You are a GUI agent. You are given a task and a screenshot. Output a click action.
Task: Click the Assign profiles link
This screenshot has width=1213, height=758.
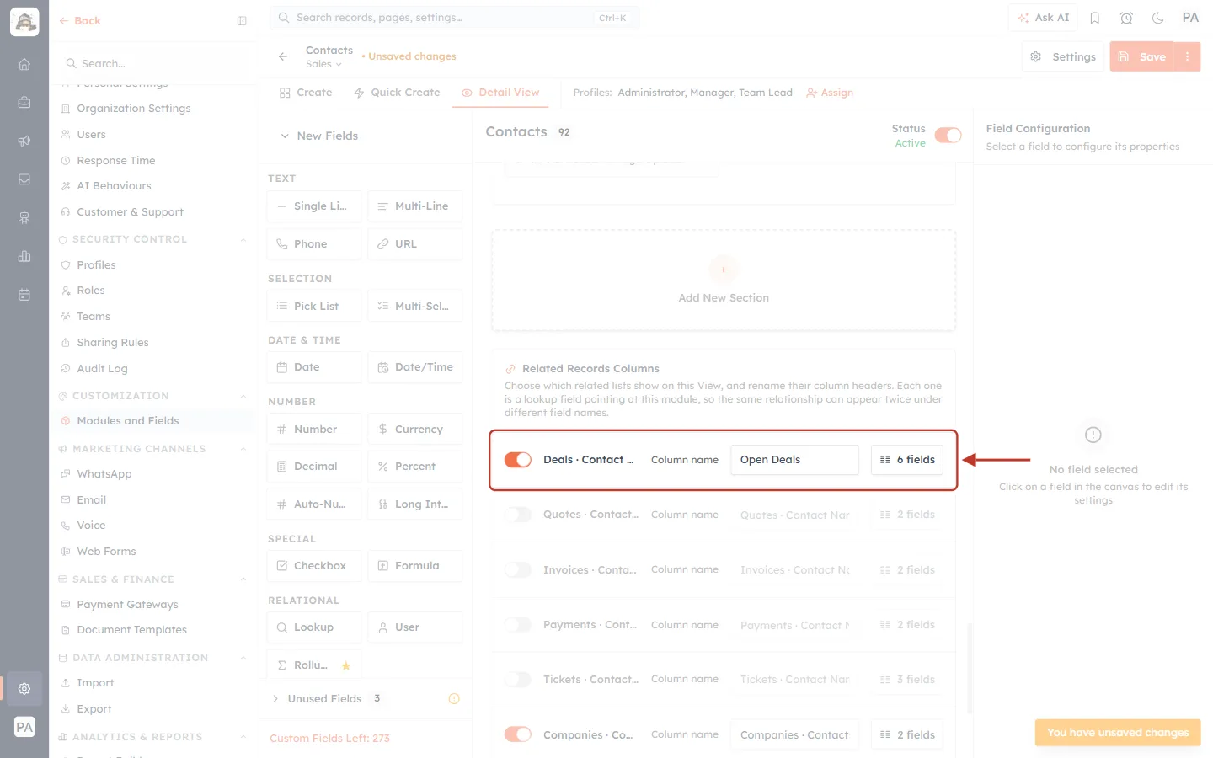[830, 93]
